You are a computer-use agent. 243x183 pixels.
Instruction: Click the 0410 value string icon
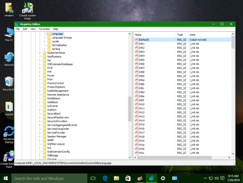click(136, 104)
